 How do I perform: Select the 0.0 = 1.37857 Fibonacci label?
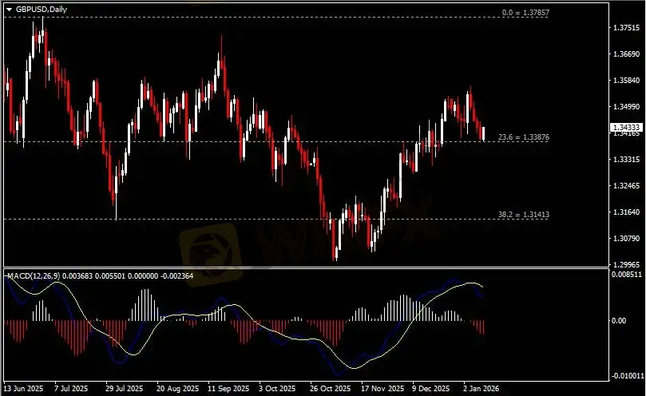(x=525, y=13)
